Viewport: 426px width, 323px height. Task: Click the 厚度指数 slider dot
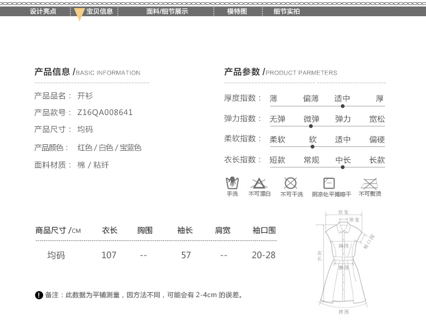(342, 106)
